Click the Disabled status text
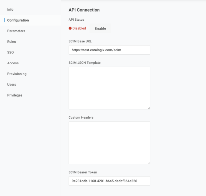 click(79, 28)
